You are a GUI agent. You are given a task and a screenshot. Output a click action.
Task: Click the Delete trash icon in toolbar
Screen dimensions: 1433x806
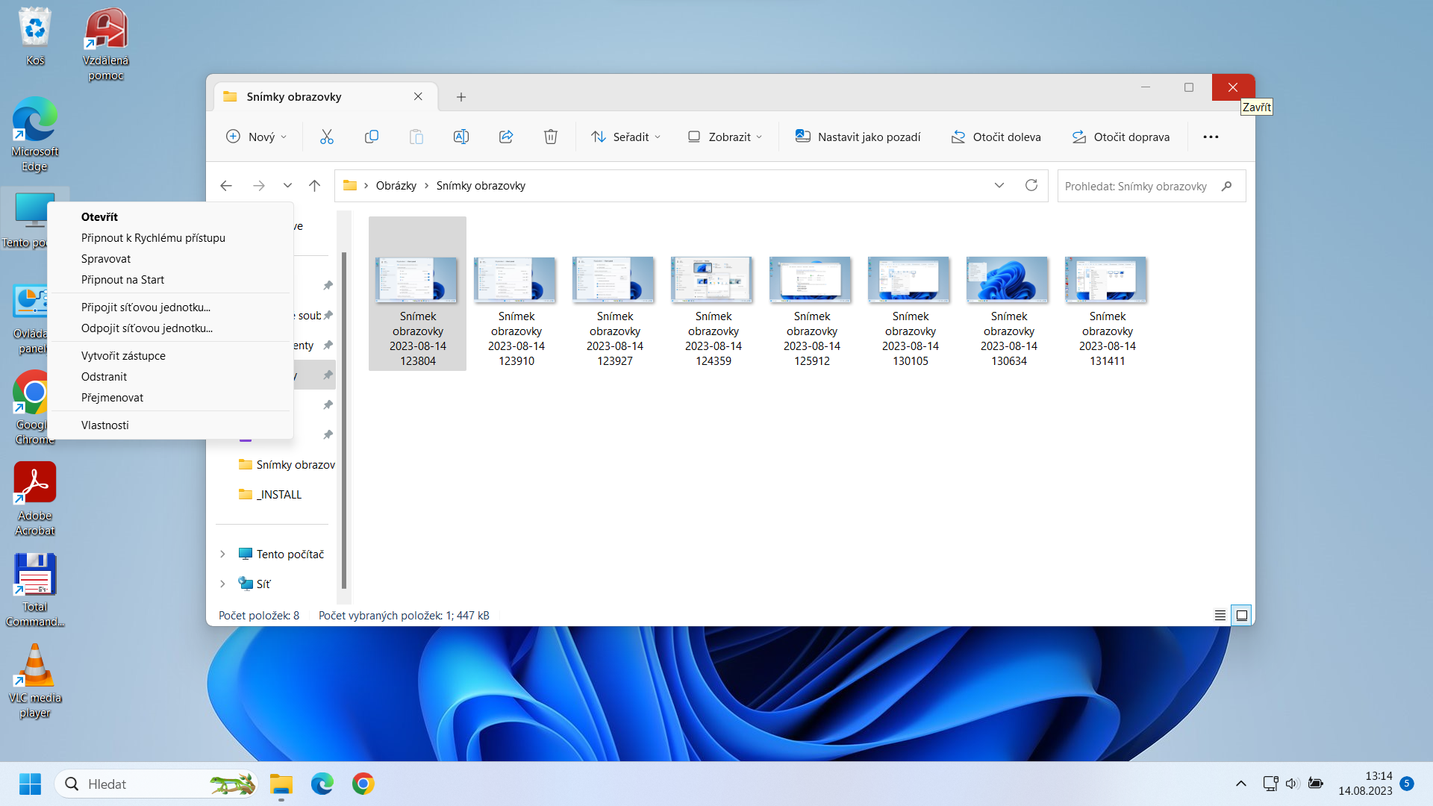pyautogui.click(x=550, y=137)
